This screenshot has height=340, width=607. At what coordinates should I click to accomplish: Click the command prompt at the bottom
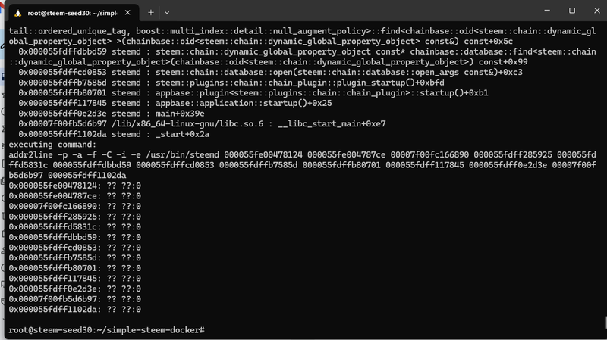[x=106, y=330]
